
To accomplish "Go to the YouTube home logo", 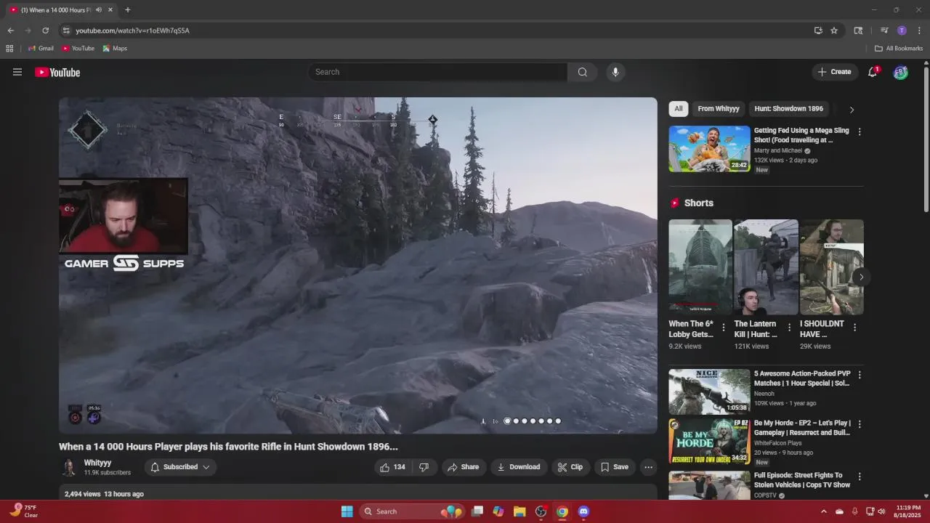I will pos(57,72).
